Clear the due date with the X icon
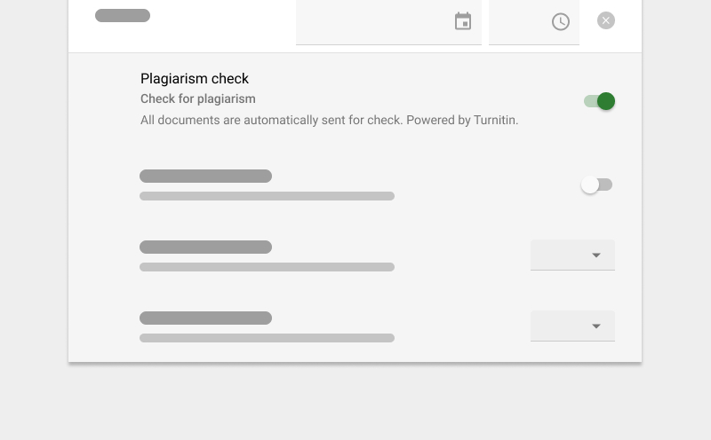Screen dimensions: 711x440 click(x=606, y=20)
